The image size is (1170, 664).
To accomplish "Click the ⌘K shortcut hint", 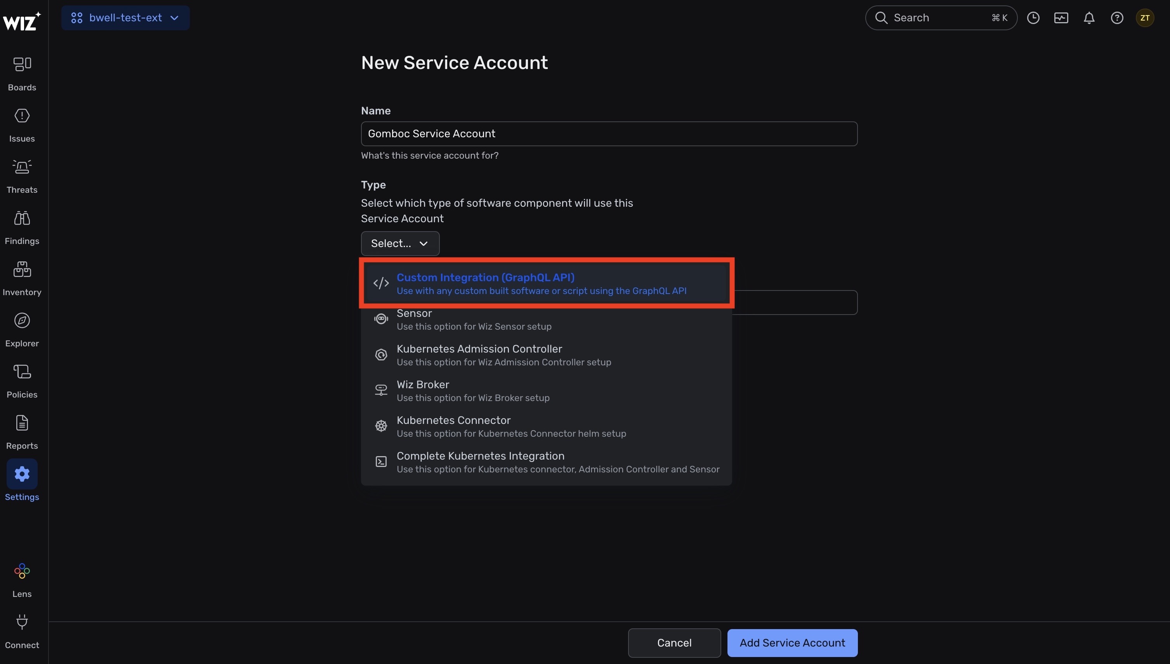I will pos(999,18).
